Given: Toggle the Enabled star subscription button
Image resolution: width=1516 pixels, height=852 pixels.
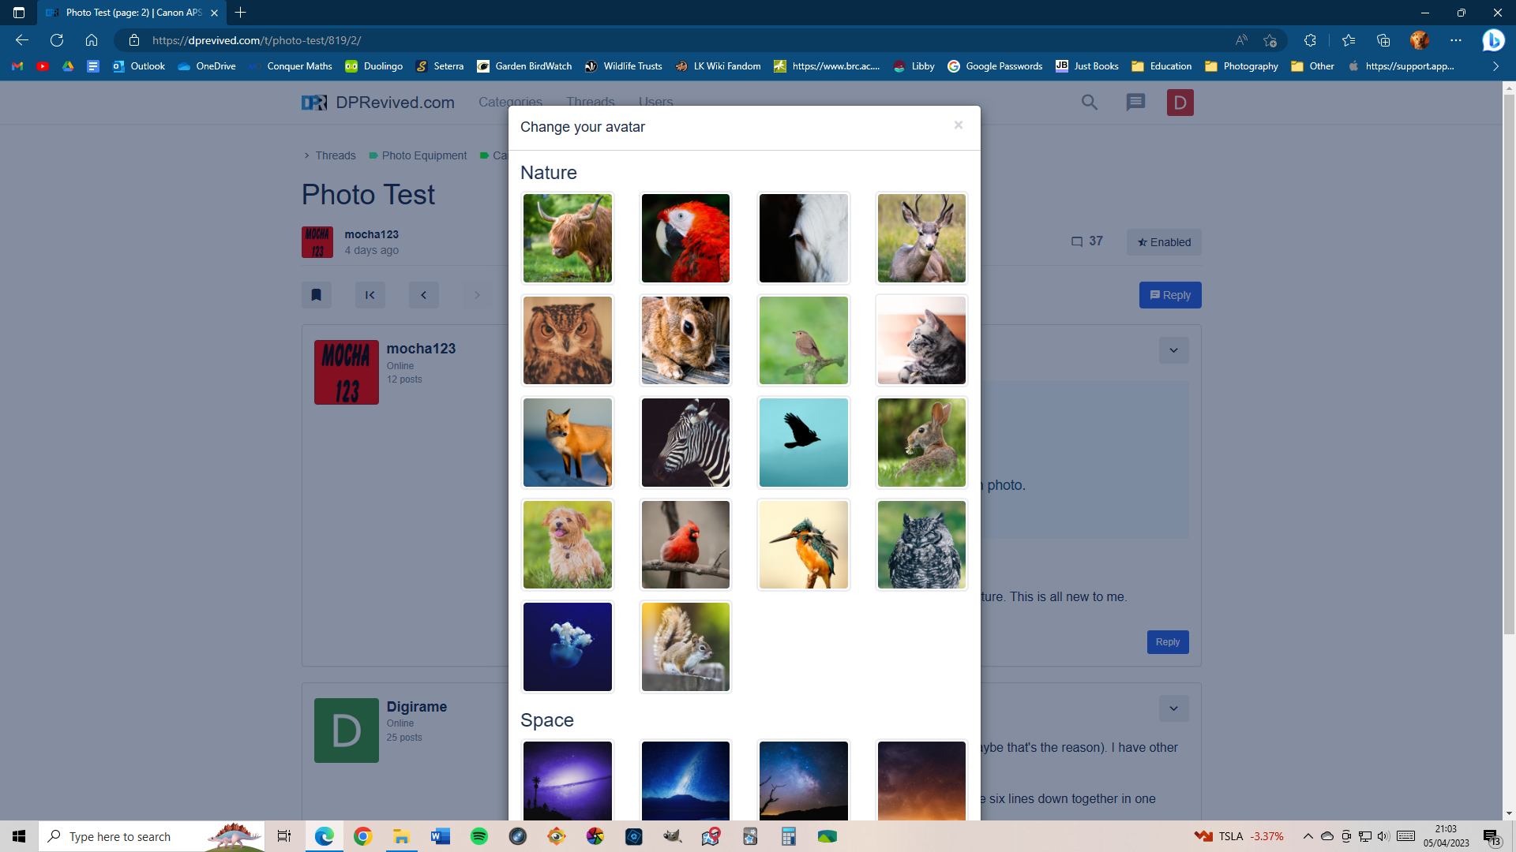Looking at the screenshot, I should tap(1164, 242).
